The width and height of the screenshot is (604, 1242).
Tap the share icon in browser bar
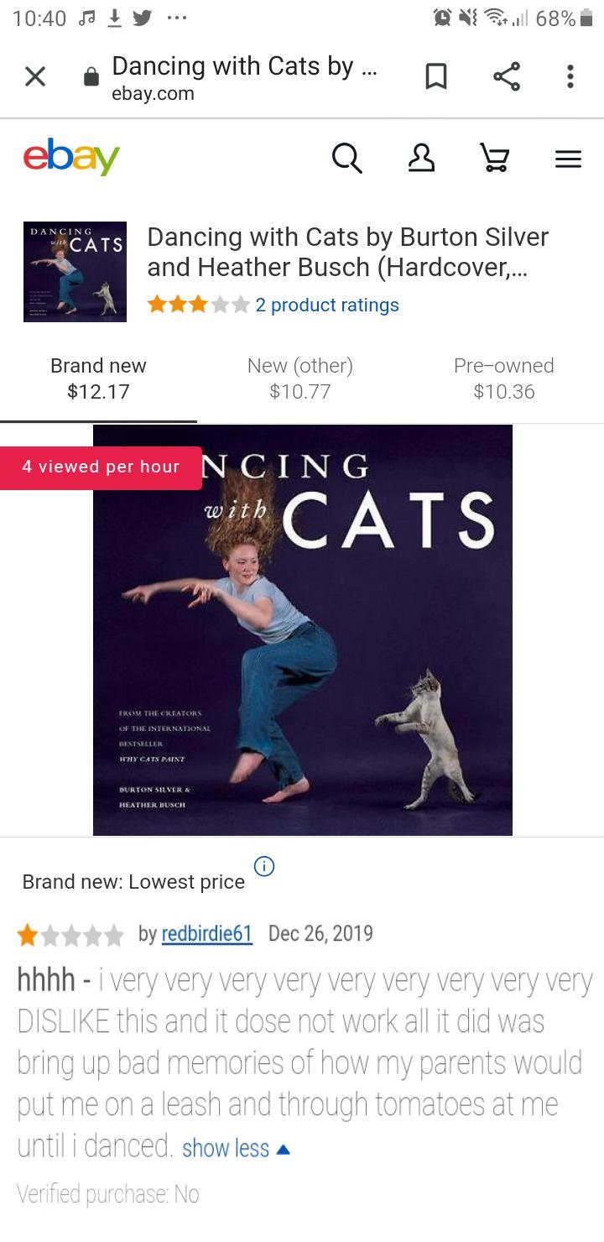(506, 77)
